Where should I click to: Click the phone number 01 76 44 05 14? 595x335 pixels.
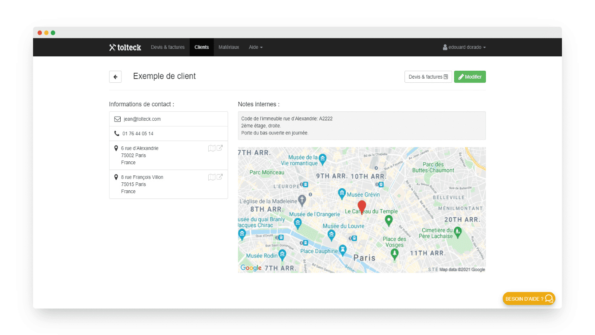tap(138, 134)
